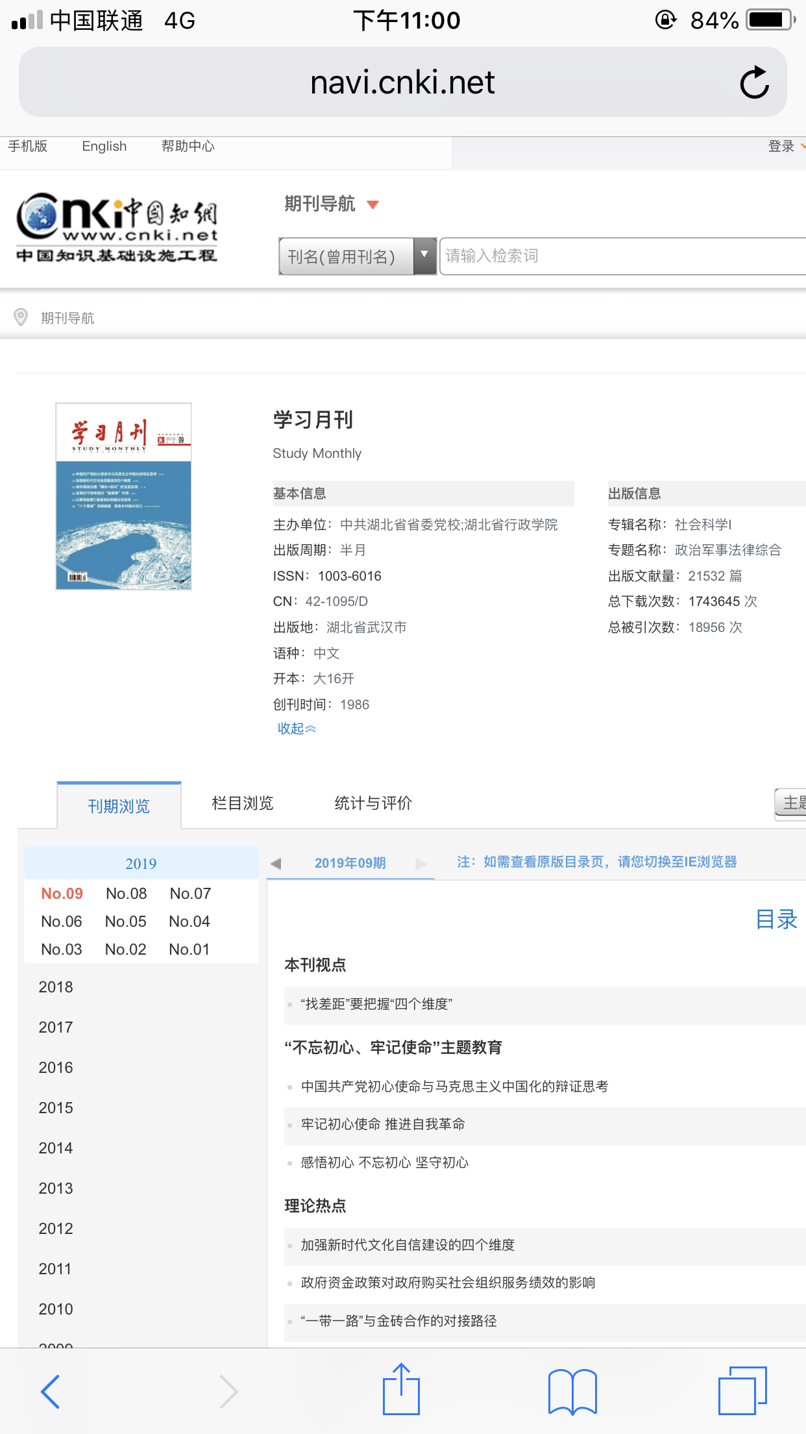Click the ISSN value 1003-6016

point(350,576)
